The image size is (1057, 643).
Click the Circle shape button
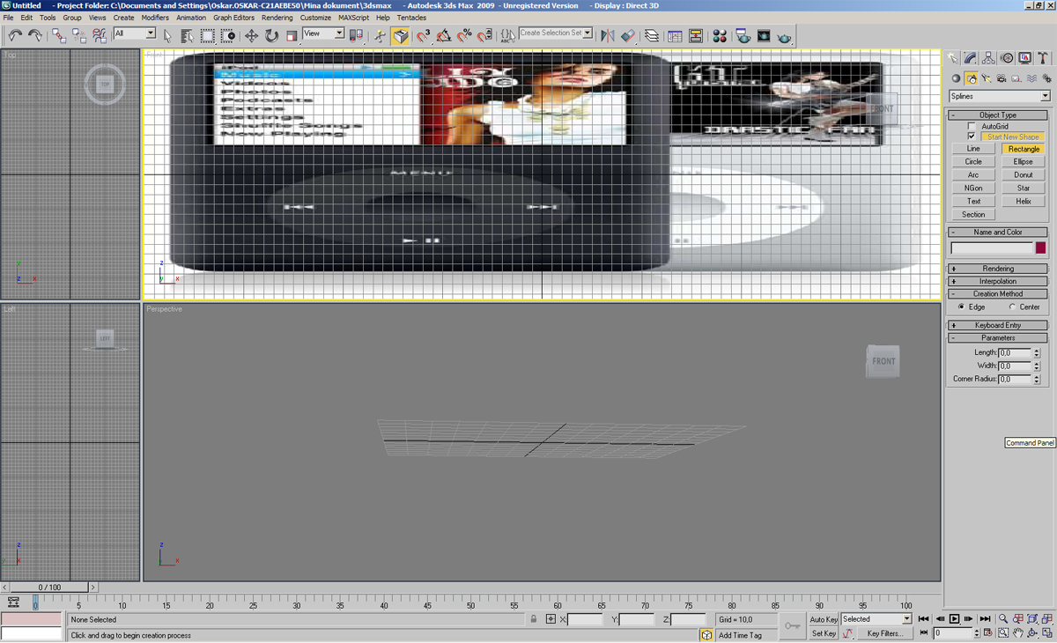[x=973, y=162]
